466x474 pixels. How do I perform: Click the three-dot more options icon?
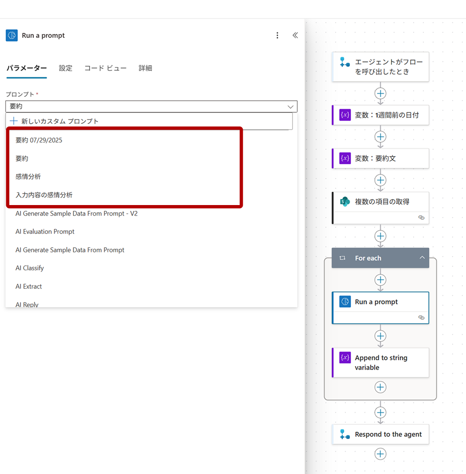(277, 36)
